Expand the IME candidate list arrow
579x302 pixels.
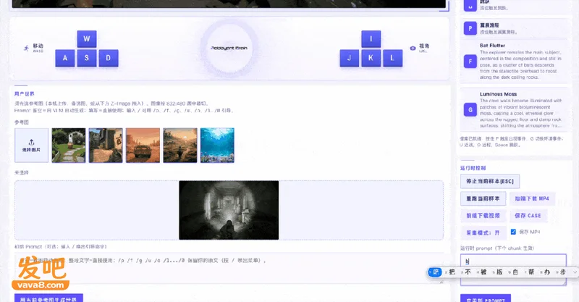(575, 272)
